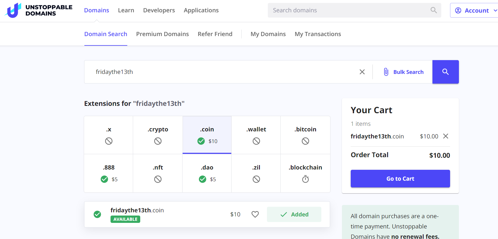Click the Added button for fridaythe13th.coin
Image resolution: width=498 pixels, height=239 pixels.
pyautogui.click(x=294, y=214)
